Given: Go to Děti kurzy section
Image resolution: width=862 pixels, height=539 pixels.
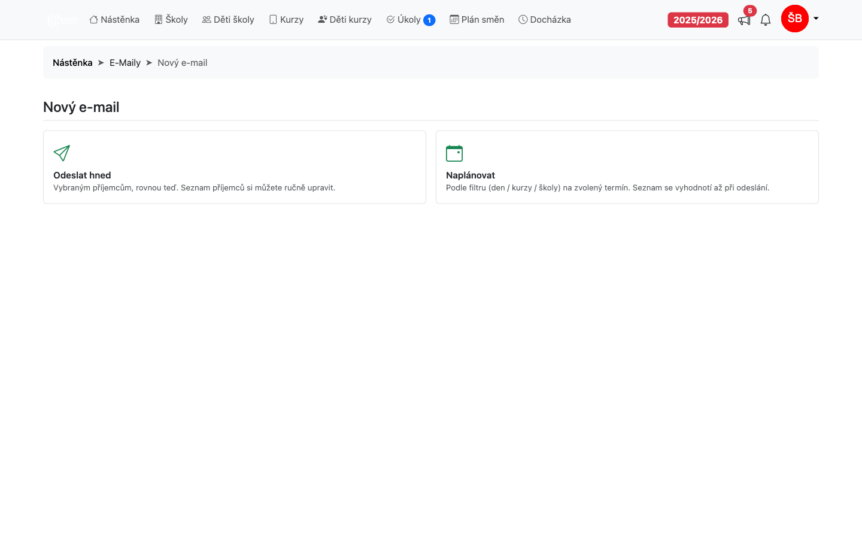Looking at the screenshot, I should pyautogui.click(x=345, y=20).
